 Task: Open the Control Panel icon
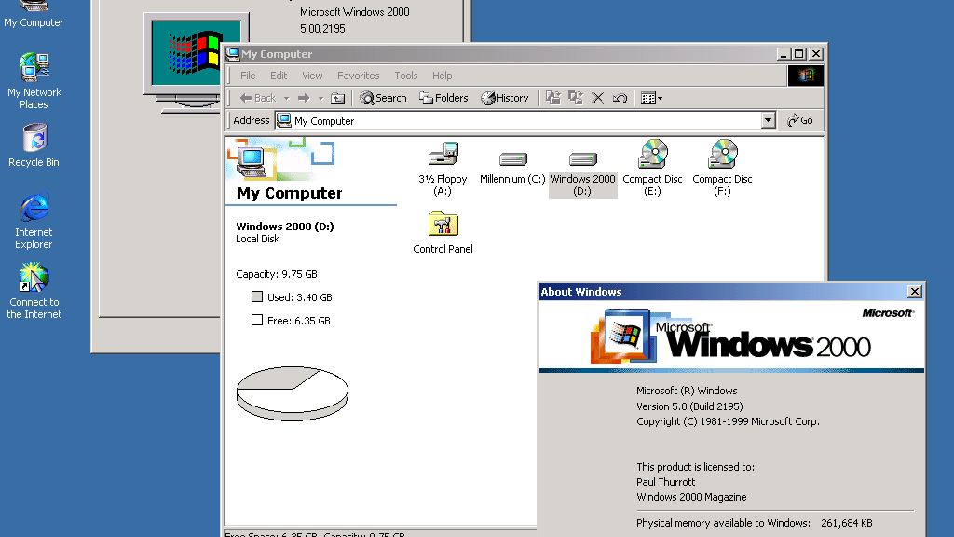[x=443, y=224]
